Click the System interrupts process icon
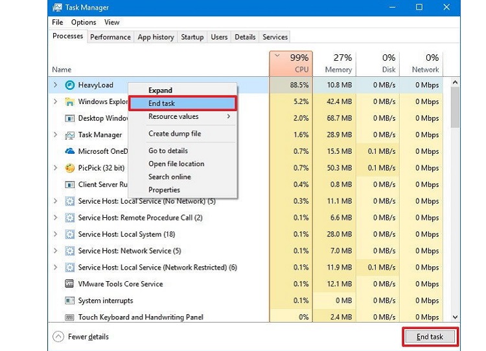The image size is (486, 351). coord(70,301)
